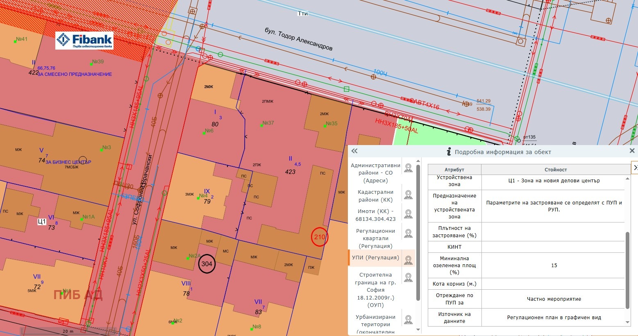Click the red circled 210 map marker

[x=319, y=237]
